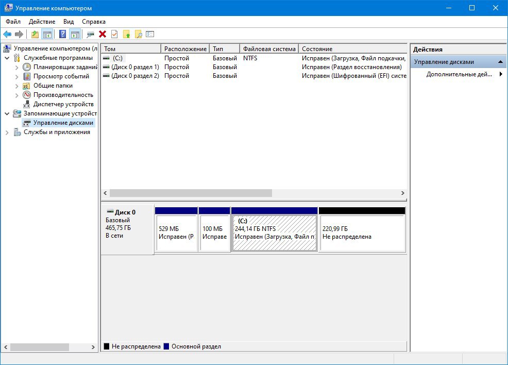Select the (Диск 0 раздел 1) volume row
Viewport: 508px width, 365px height.
[x=254, y=67]
